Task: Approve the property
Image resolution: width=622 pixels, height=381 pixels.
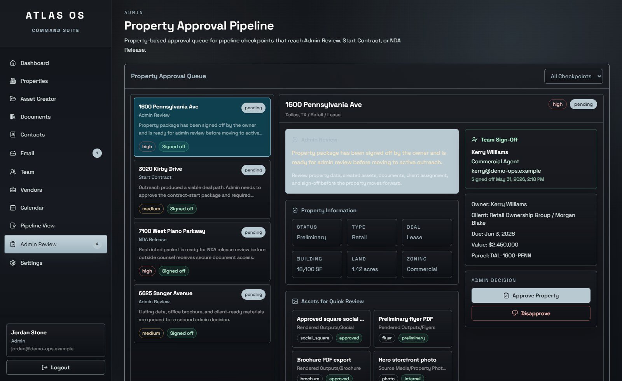Action: point(531,295)
